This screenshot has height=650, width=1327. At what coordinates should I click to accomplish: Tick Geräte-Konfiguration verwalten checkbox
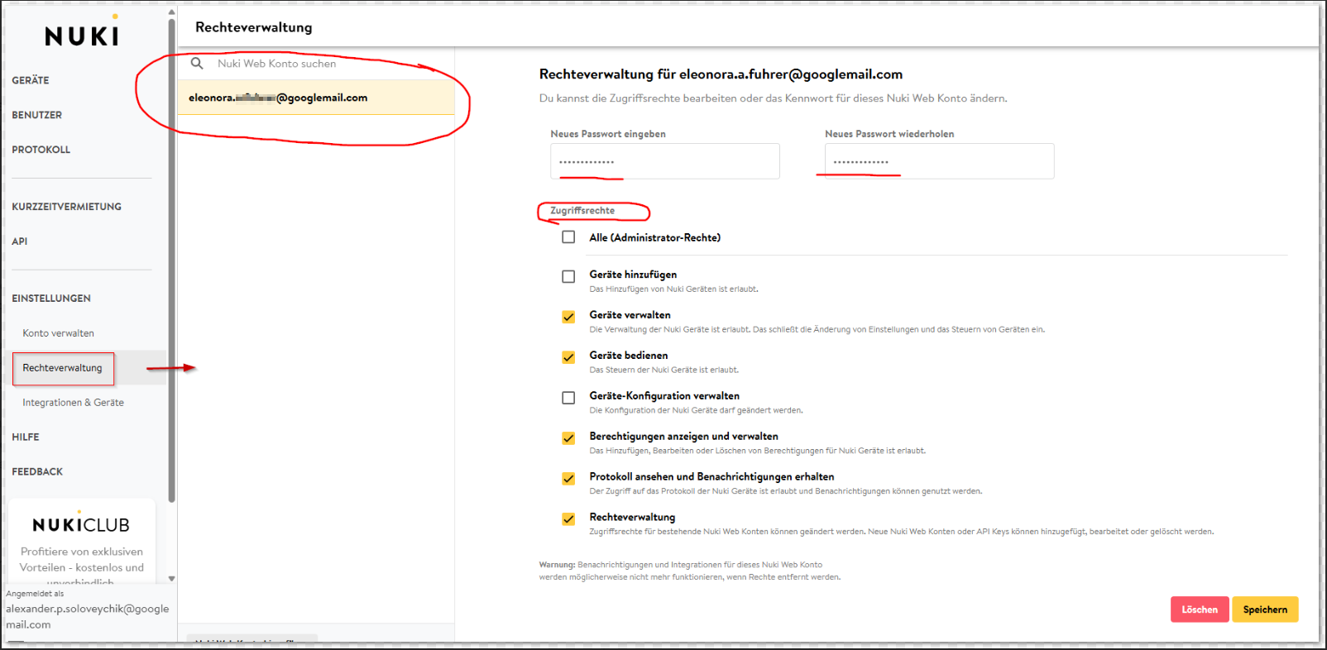pyautogui.click(x=568, y=398)
